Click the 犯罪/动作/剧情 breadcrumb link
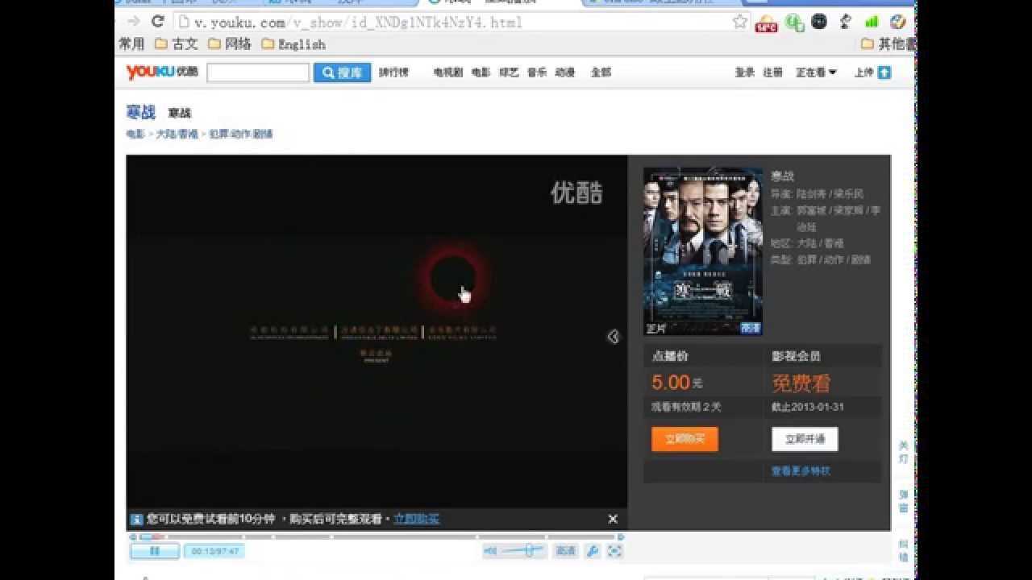 241,135
